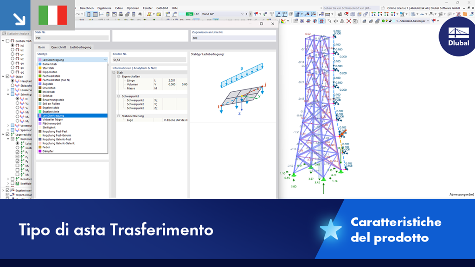Collapse the Eigenschaften group

pyautogui.click(x=119, y=76)
